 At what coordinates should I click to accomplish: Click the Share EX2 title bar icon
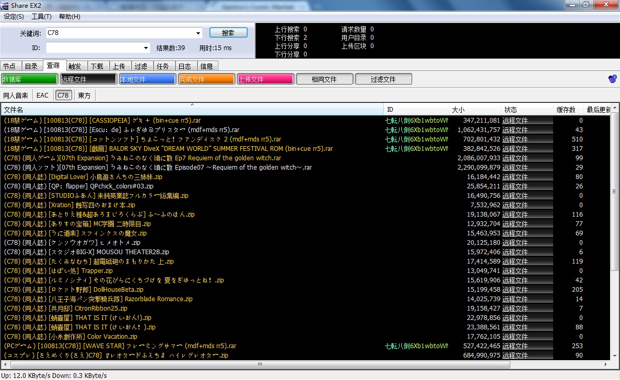click(5, 5)
